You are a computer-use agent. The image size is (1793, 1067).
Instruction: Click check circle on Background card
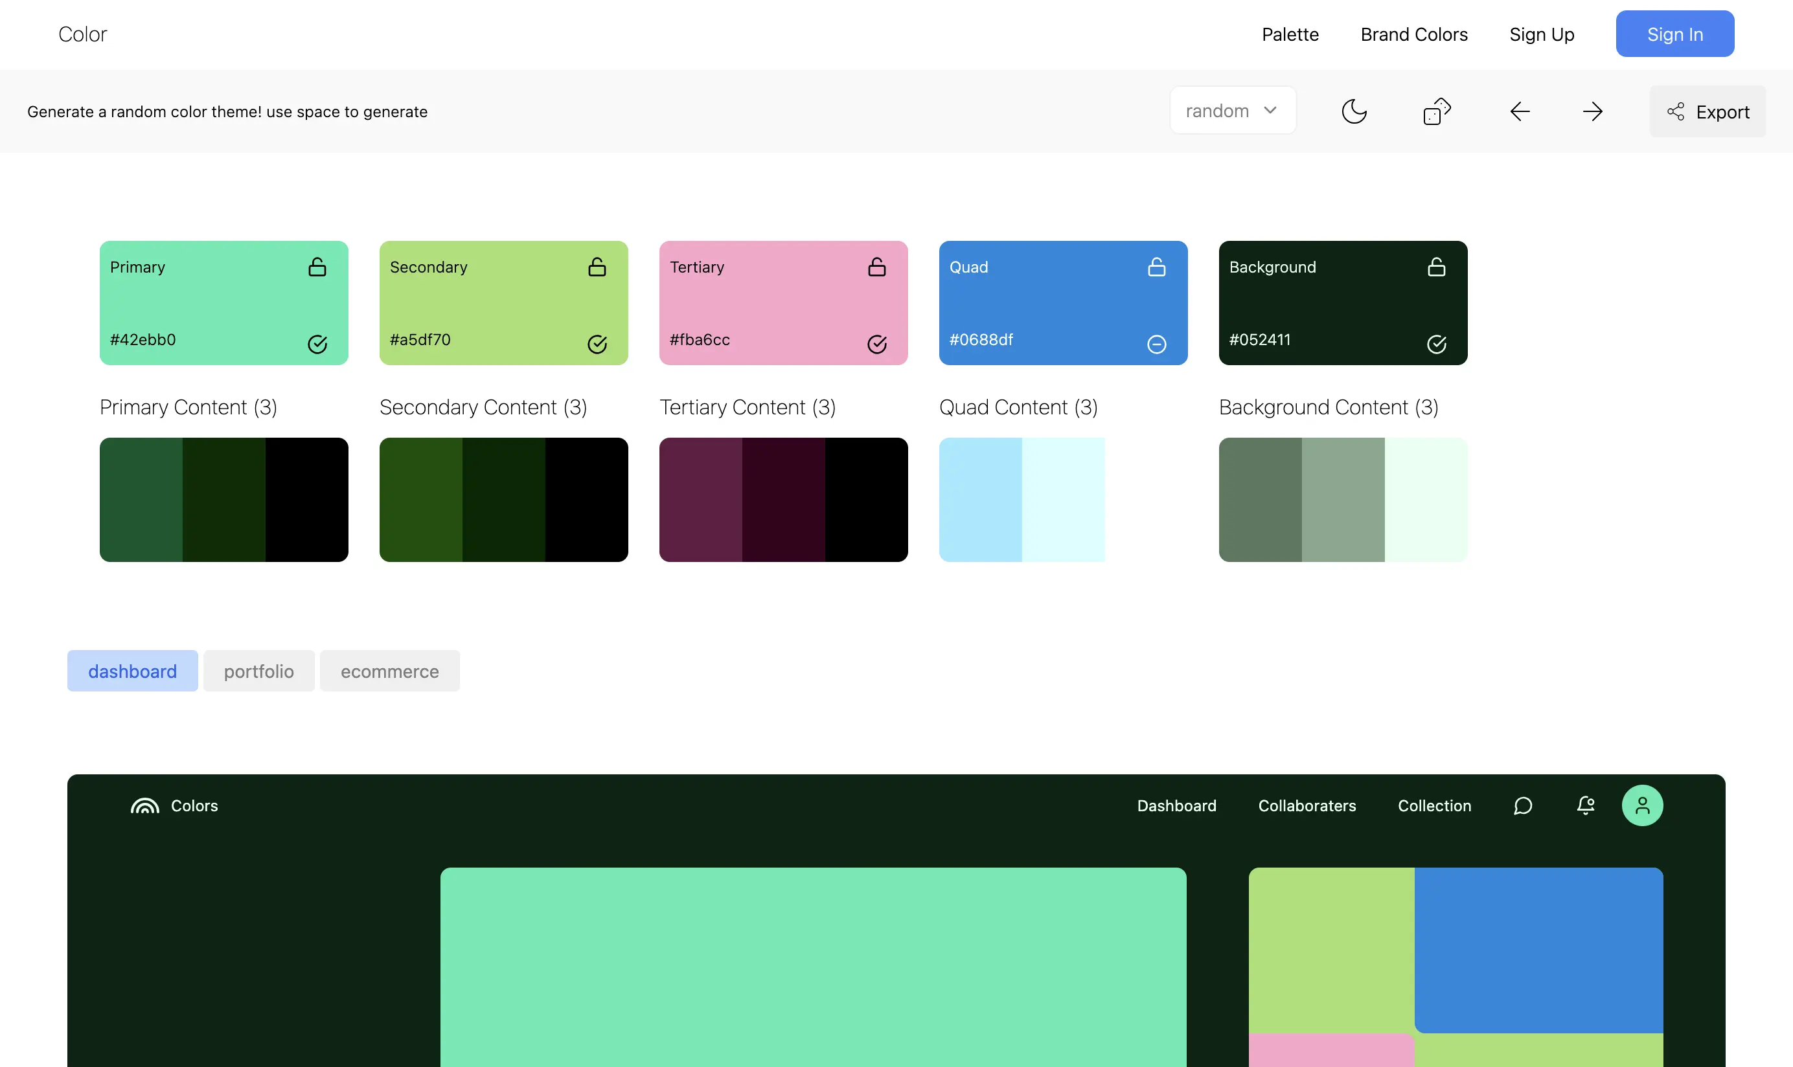click(1436, 344)
